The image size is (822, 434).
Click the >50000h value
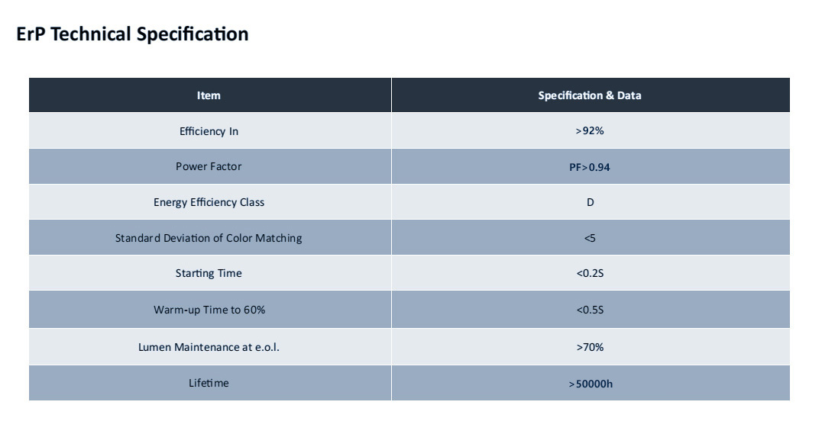click(590, 384)
